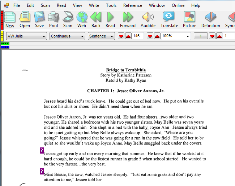This screenshot has width=235, height=186.
Task: Click the reading speed field showing 145
Action: (138, 36)
